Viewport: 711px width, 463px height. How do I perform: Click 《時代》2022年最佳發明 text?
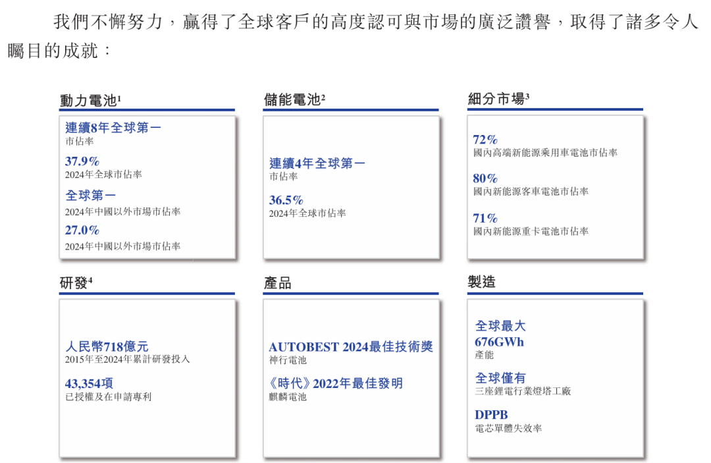[336, 384]
